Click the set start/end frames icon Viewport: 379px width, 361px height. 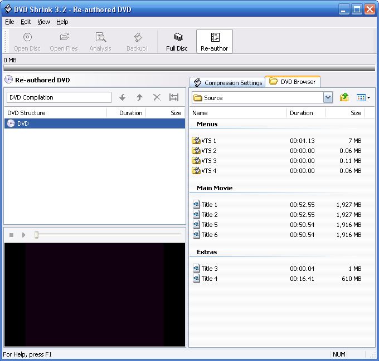174,97
